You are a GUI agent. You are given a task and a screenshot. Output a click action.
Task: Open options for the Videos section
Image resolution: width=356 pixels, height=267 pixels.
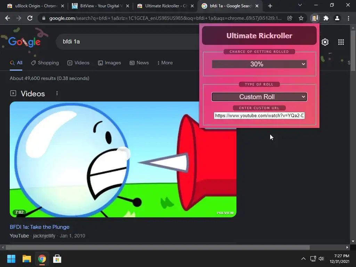[57, 93]
